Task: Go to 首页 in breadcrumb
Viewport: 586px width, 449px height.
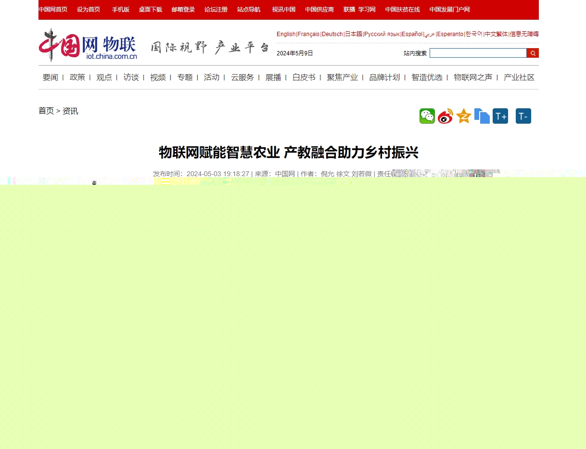Action: coord(46,111)
